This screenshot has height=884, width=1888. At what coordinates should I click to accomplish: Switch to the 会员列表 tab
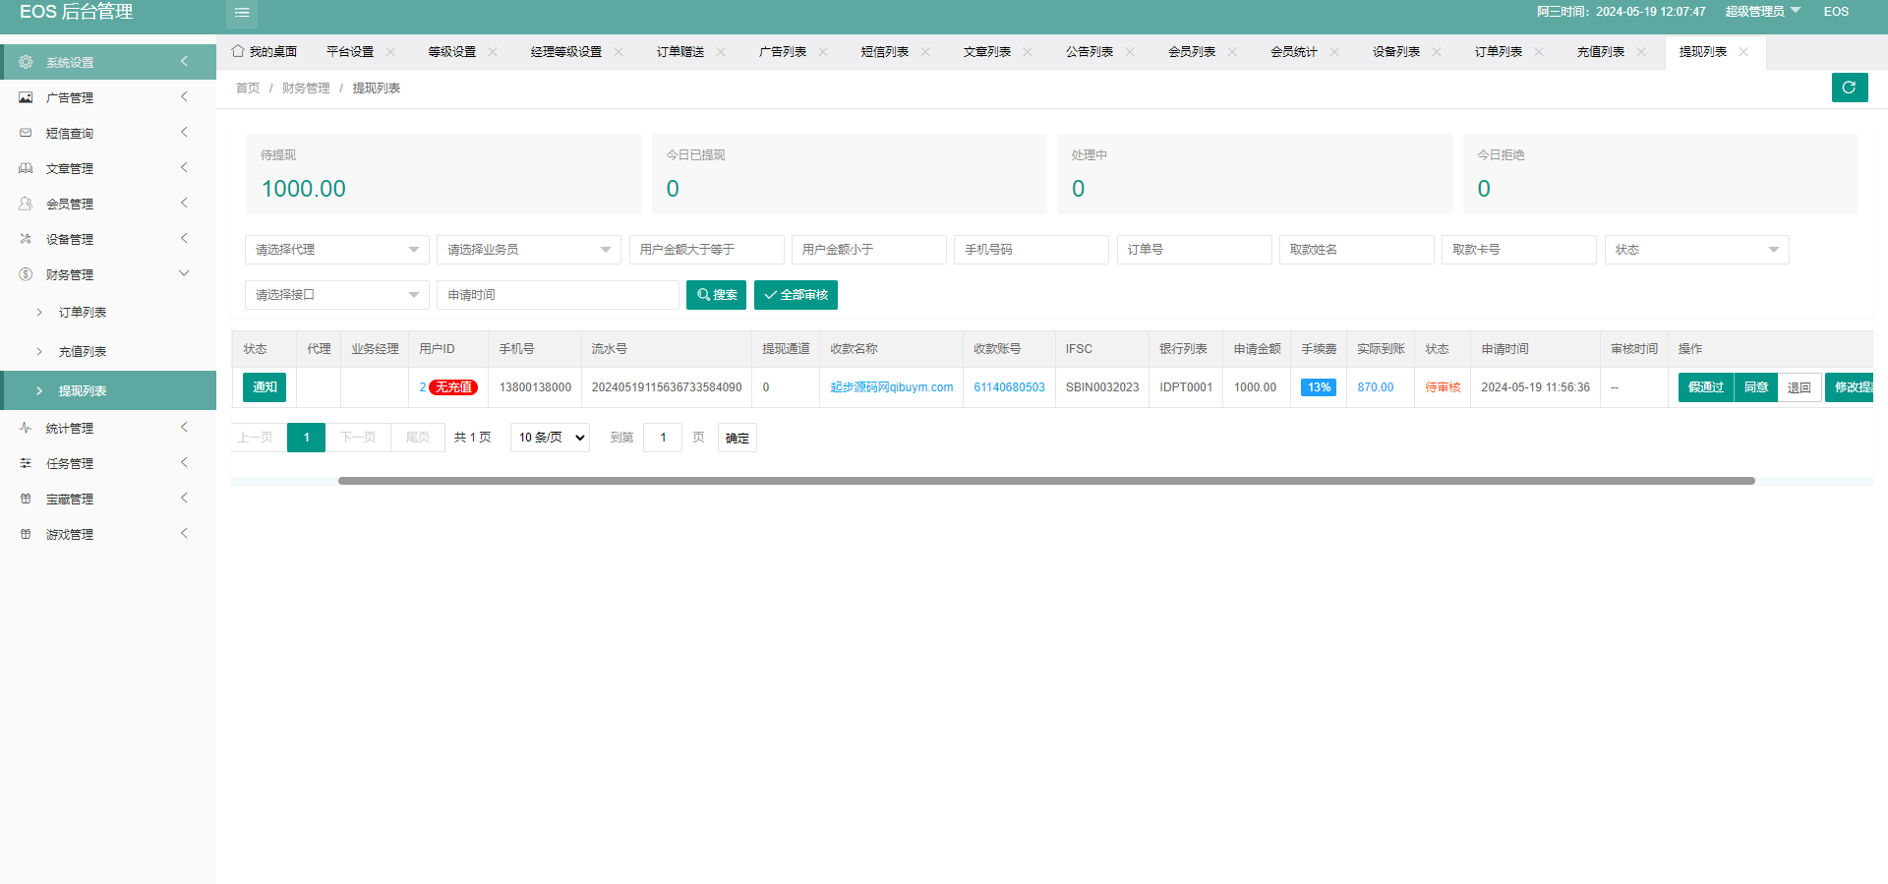pos(1191,52)
